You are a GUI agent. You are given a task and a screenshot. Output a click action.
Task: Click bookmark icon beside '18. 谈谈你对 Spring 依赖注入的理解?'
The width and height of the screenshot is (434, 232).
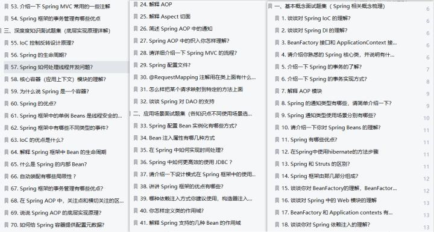point(277,225)
